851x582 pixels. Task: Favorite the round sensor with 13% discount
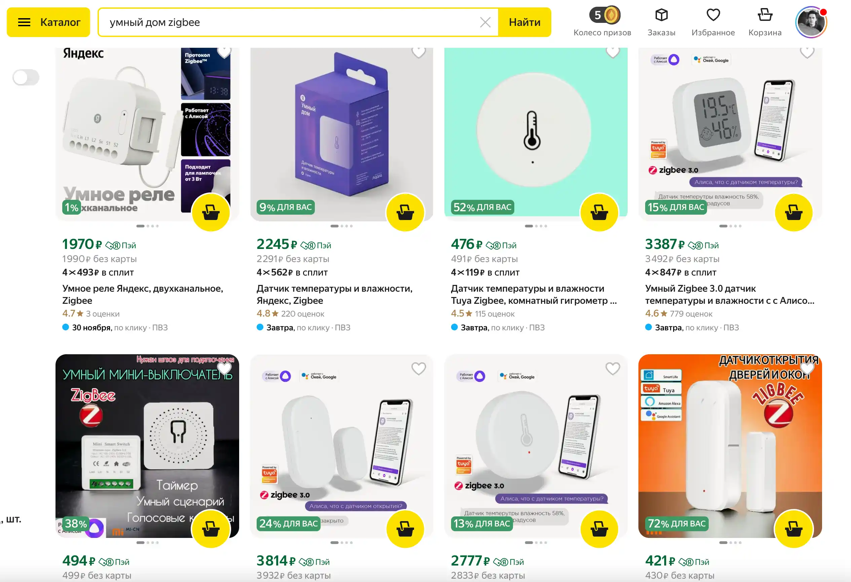pyautogui.click(x=613, y=368)
